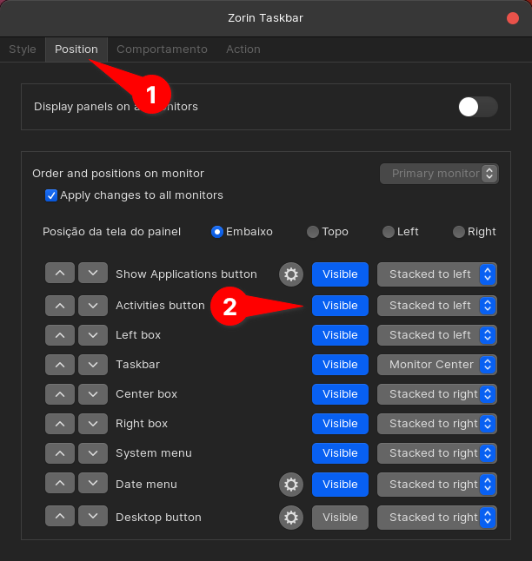
Task: Open Date menu gear settings
Action: click(x=291, y=485)
